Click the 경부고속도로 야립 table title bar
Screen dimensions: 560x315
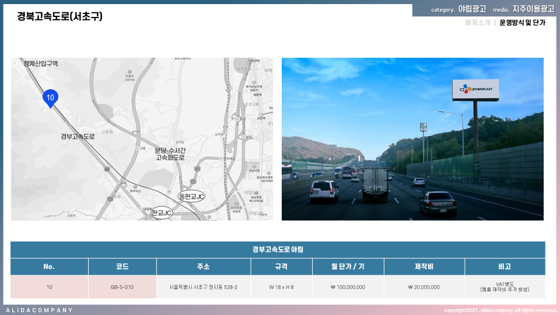[x=278, y=250]
